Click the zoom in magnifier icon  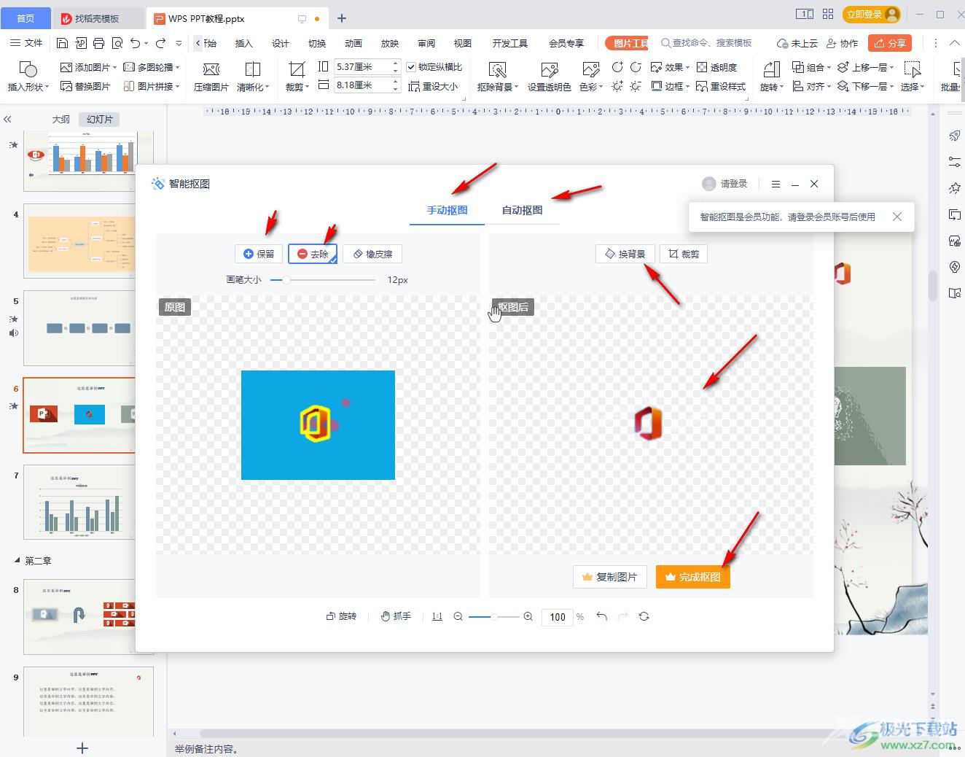[528, 616]
